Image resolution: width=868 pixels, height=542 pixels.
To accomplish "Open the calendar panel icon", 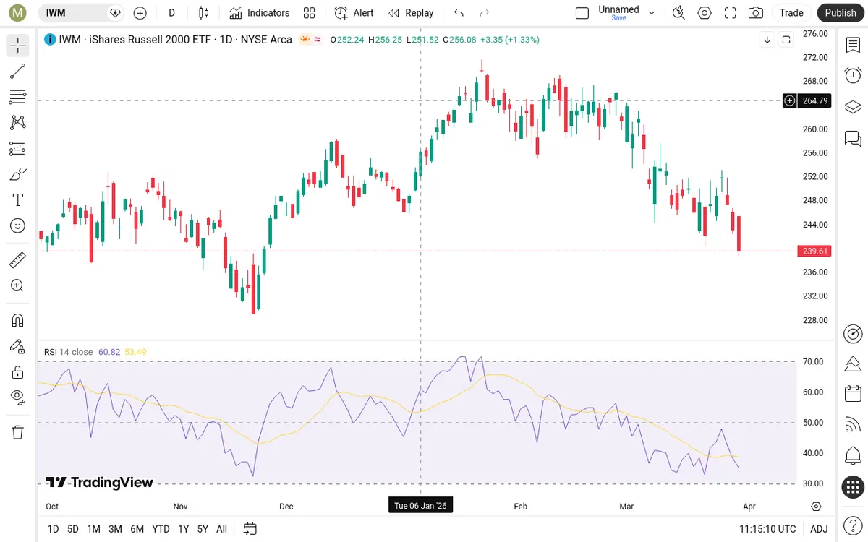I will coord(853,394).
